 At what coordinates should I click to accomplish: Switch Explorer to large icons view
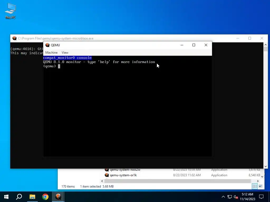pyautogui.click(x=261, y=186)
